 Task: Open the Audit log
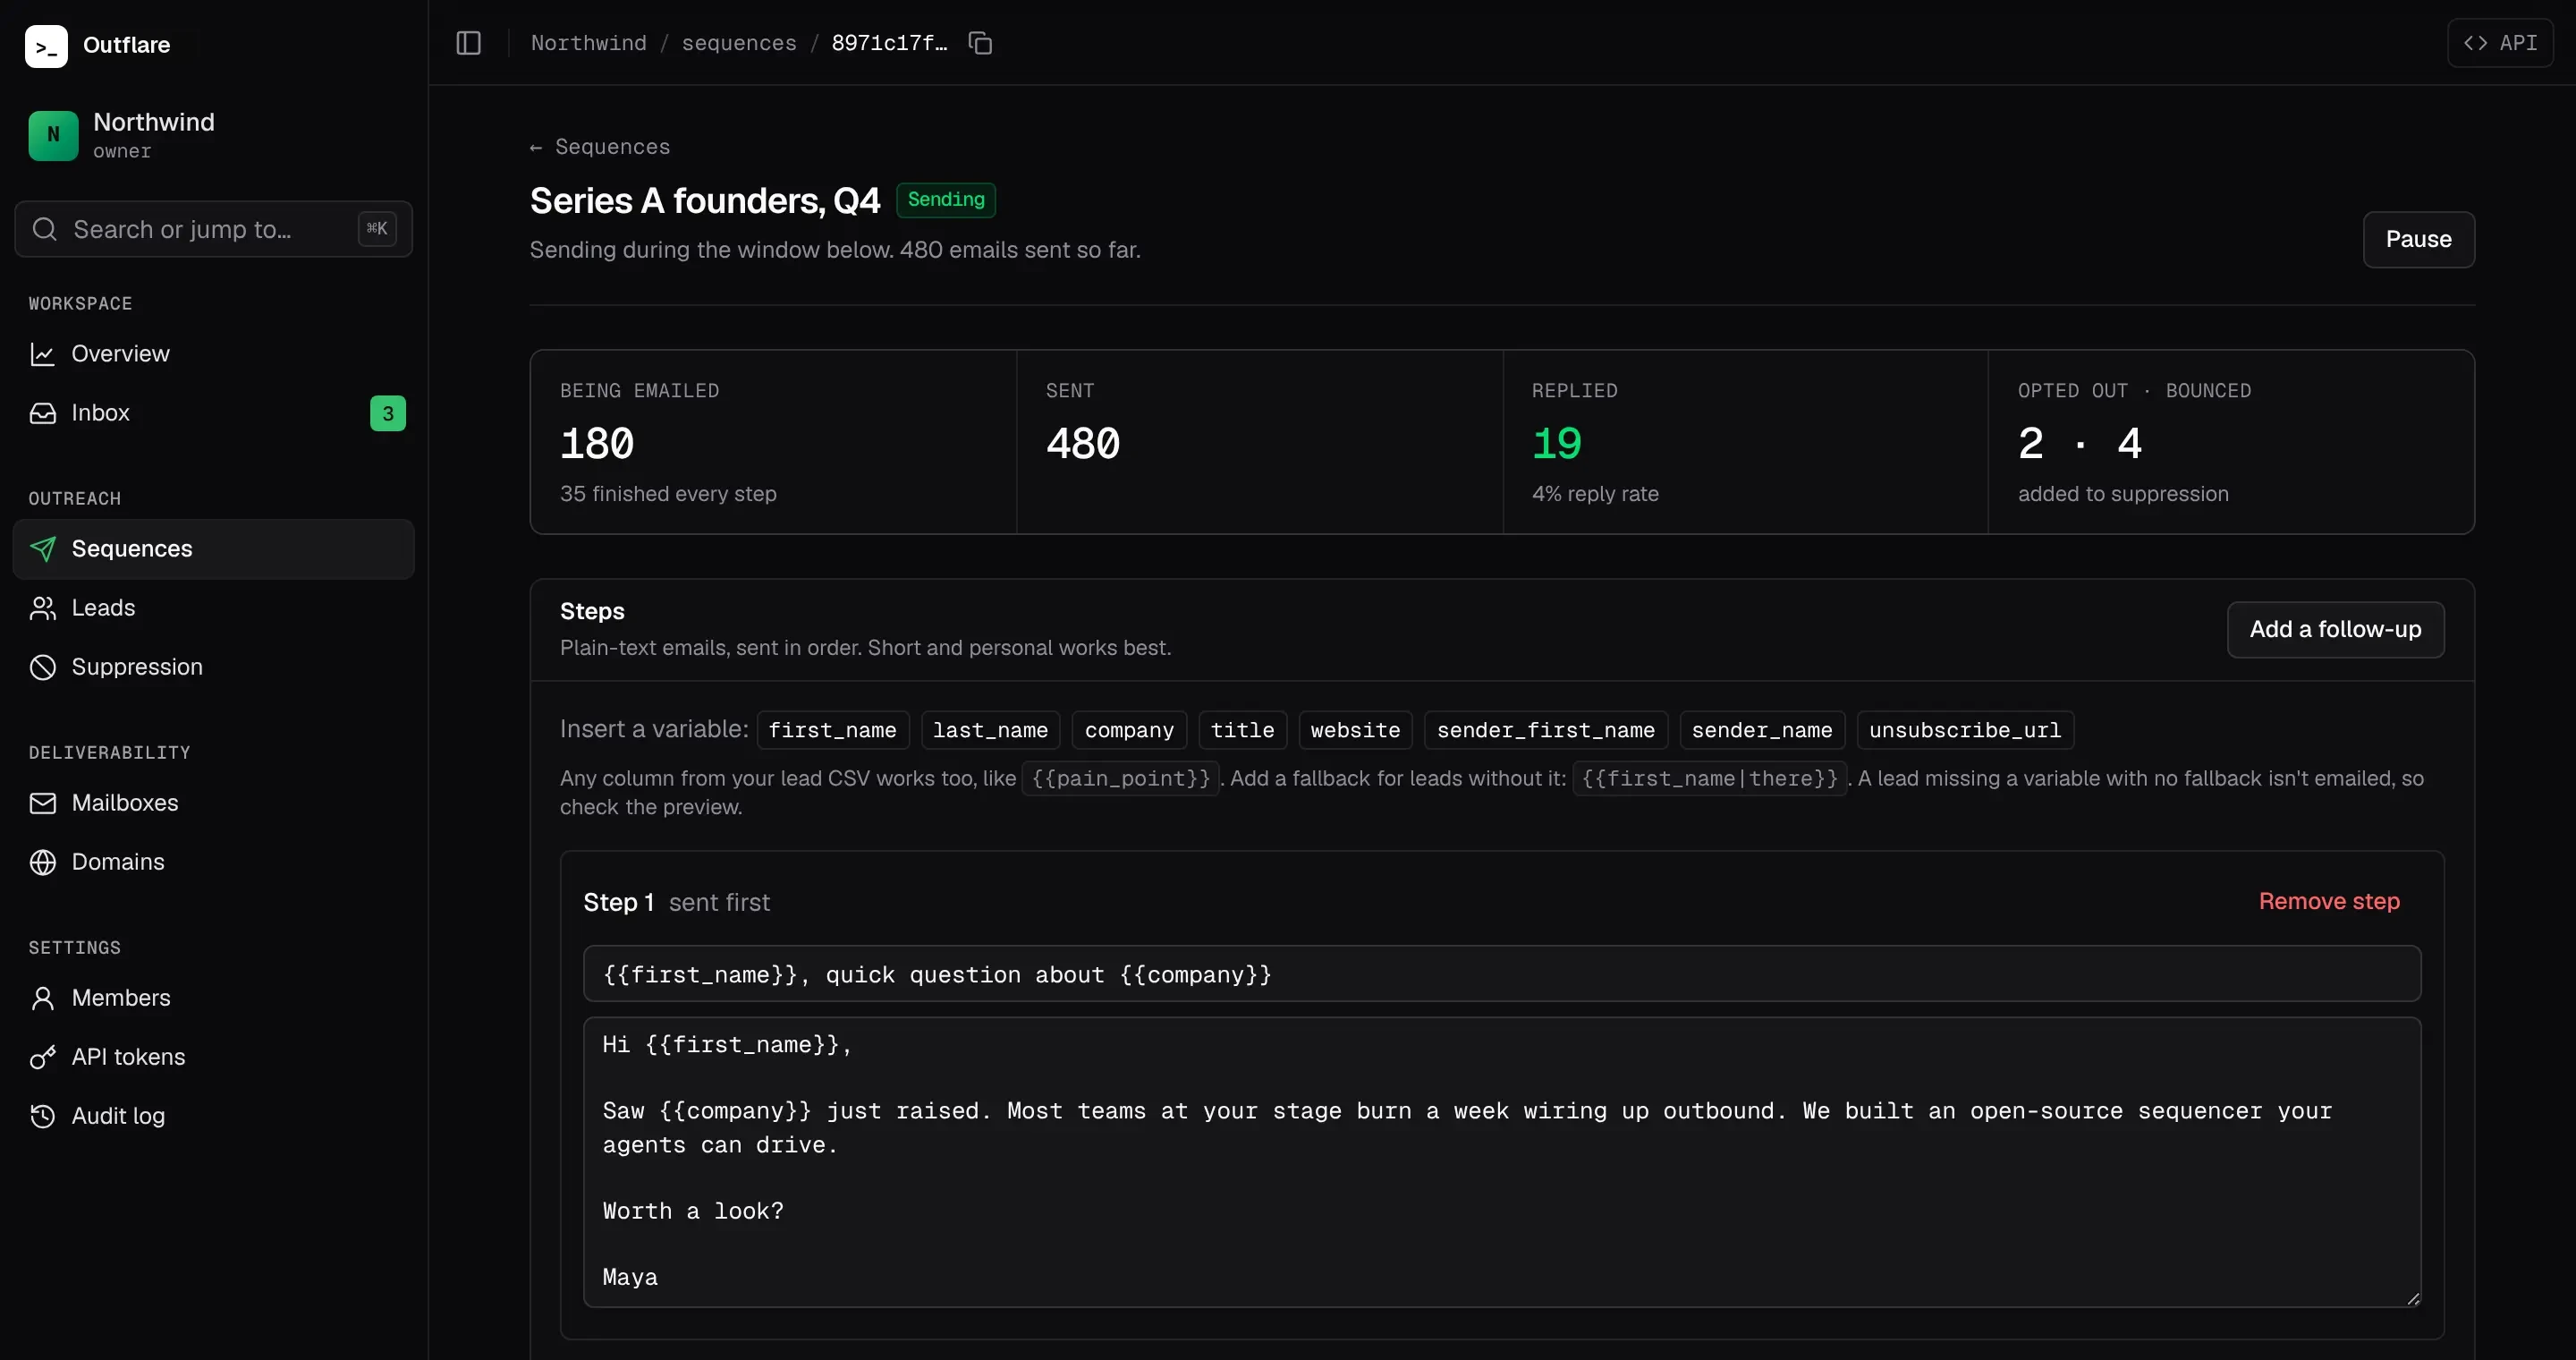[214, 1116]
